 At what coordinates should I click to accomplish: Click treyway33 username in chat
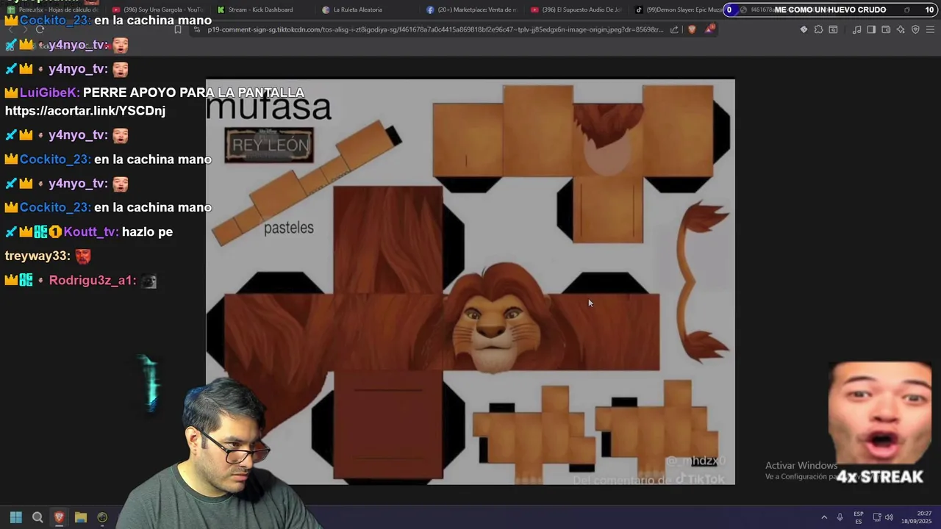click(37, 256)
